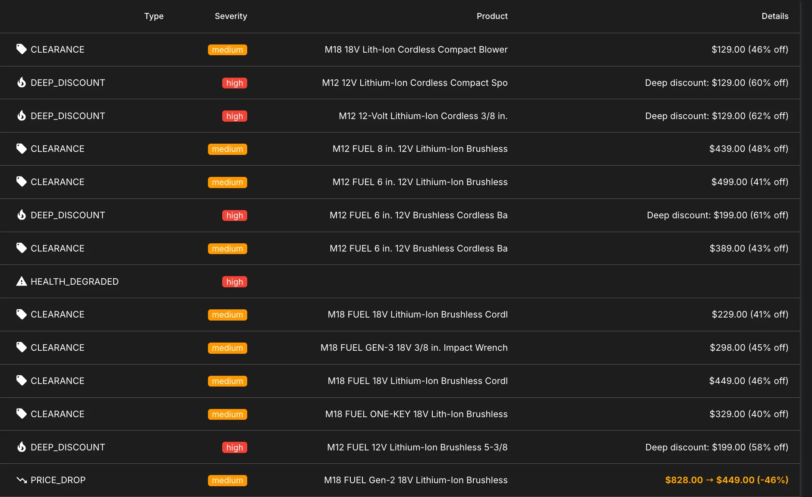Click details Deep discount: $199.00 (58% off)

(717, 447)
